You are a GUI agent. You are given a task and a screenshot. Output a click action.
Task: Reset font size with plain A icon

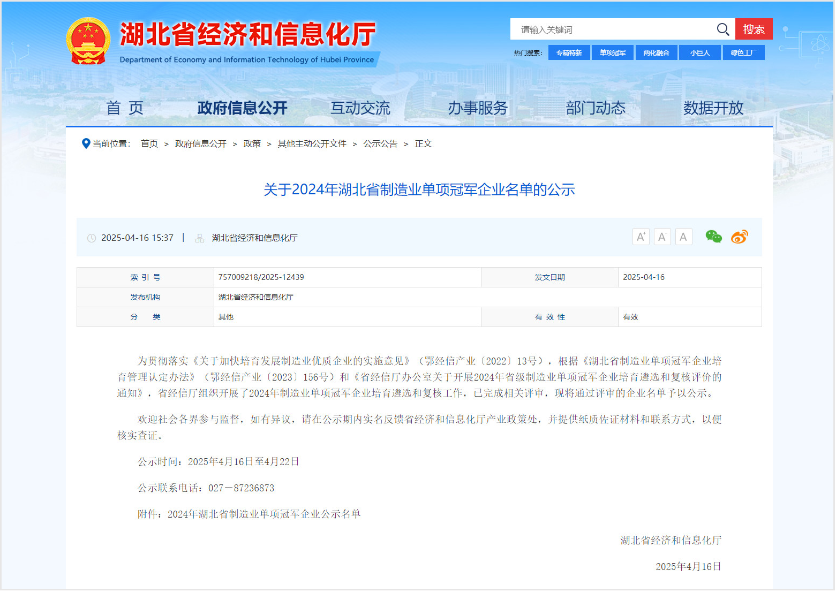683,237
